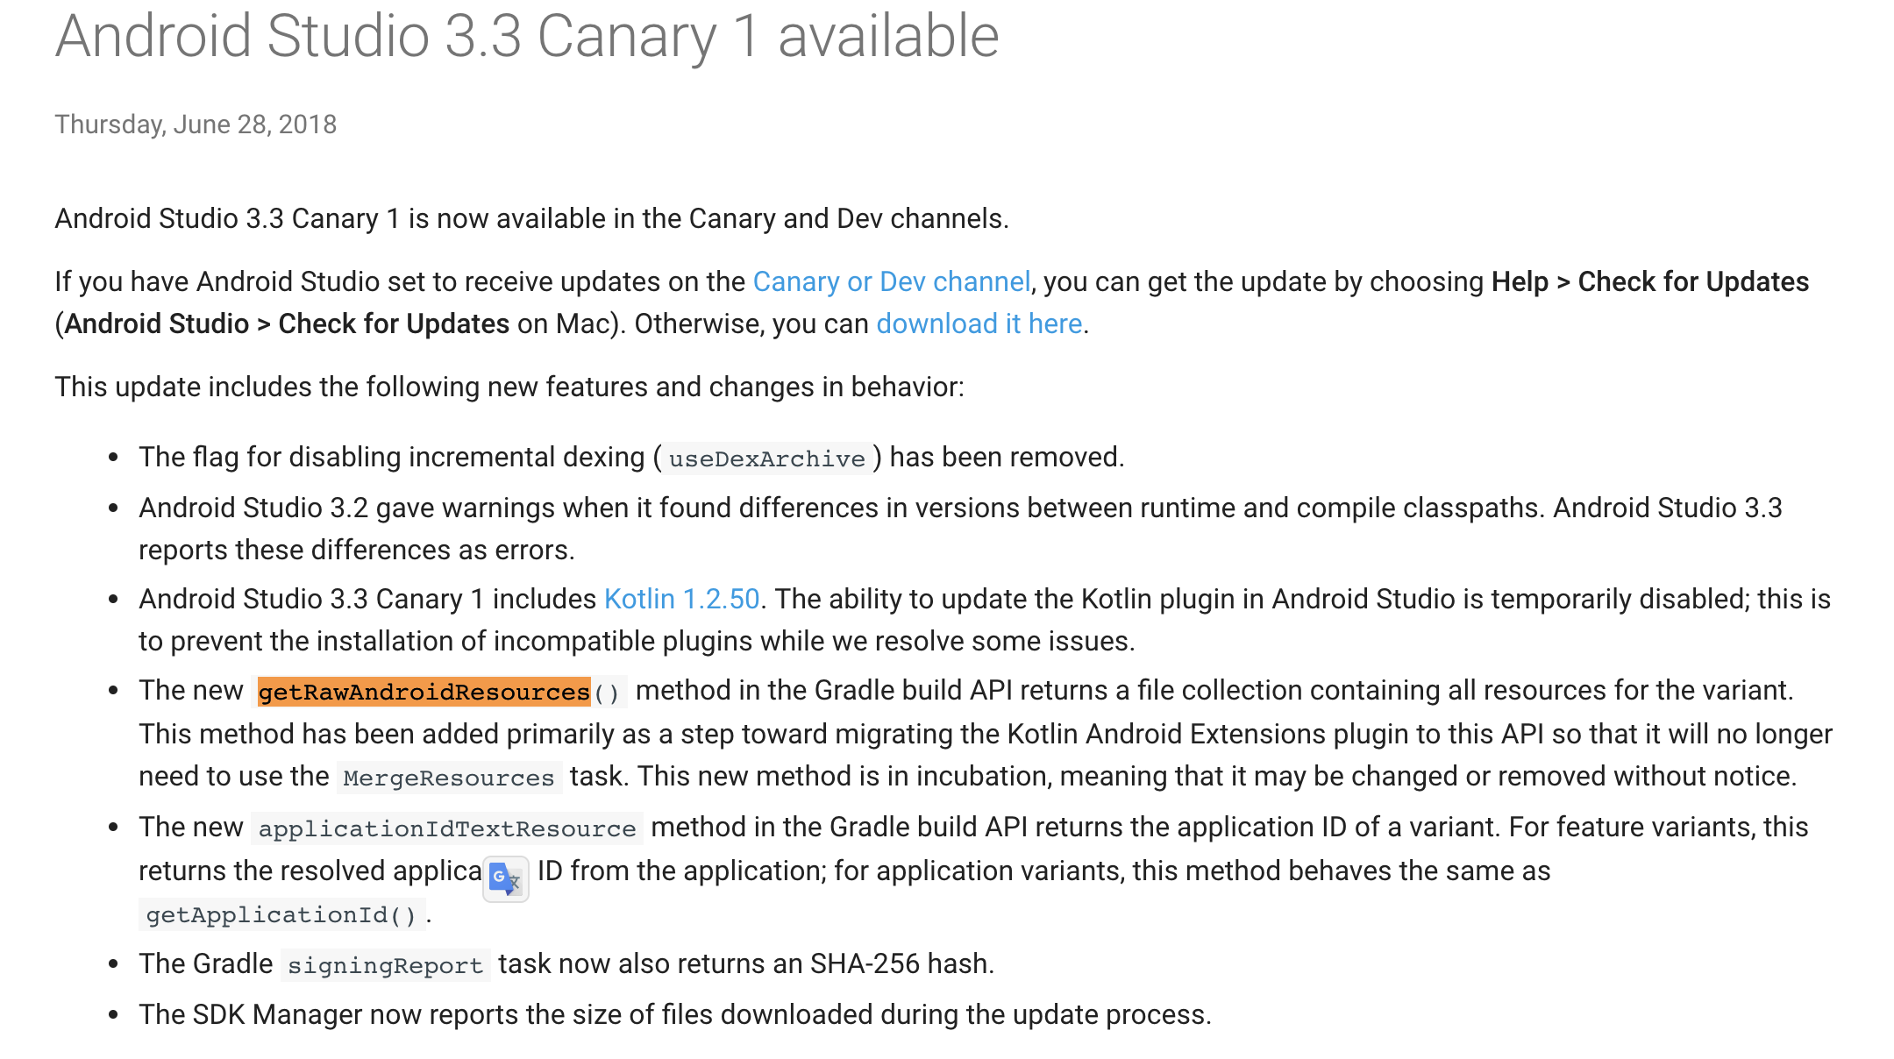The height and width of the screenshot is (1059, 1894).
Task: Open the Kotlin 1.2.50 link
Action: coord(681,599)
